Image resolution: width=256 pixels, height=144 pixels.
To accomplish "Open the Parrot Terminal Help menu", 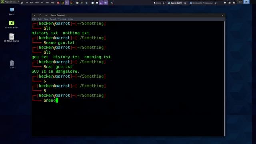I will 70,19.
